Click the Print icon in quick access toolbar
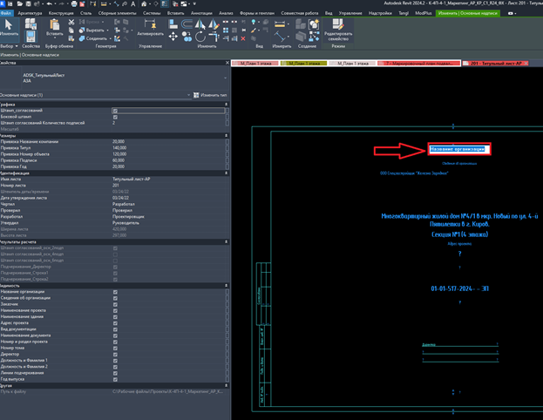The image size is (543, 420). pyautogui.click(x=74, y=3)
